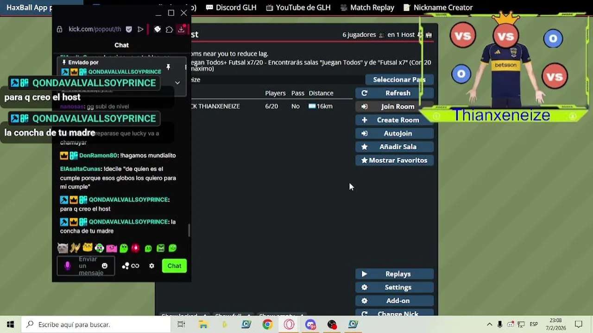Open the YouTube de GLH bookmark
The height and width of the screenshot is (333, 593).
(x=298, y=7)
